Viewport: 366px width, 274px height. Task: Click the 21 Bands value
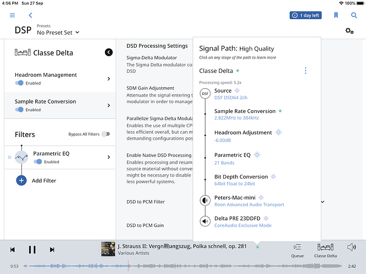click(224, 163)
